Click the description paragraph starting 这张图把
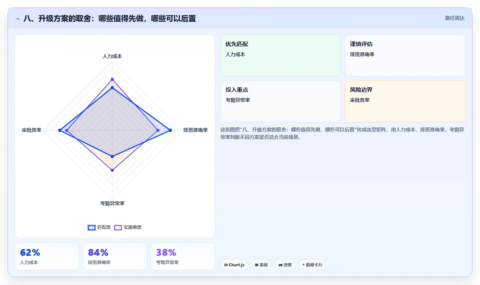The width and height of the screenshot is (480, 285). pos(343,133)
